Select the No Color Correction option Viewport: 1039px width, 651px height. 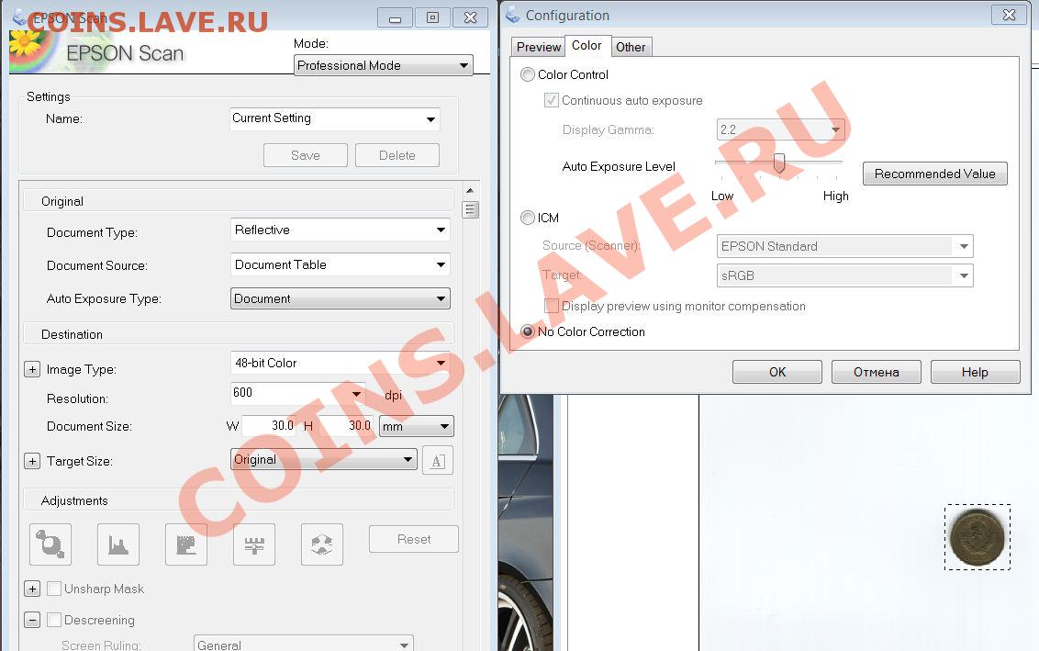528,331
